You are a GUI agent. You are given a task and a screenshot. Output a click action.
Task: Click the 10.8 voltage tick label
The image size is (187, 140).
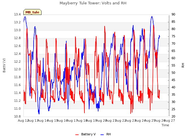[x=17, y=116]
